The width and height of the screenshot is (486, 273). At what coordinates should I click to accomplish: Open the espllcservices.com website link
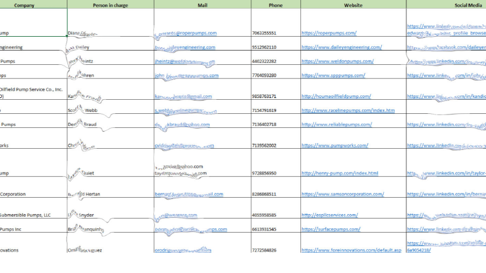[330, 215]
